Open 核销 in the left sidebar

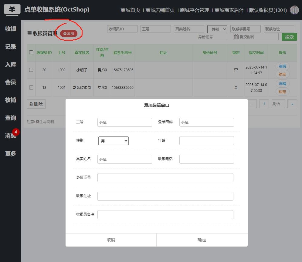pyautogui.click(x=11, y=100)
